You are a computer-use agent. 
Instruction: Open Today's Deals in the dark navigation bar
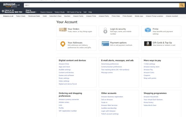tap(60, 12)
